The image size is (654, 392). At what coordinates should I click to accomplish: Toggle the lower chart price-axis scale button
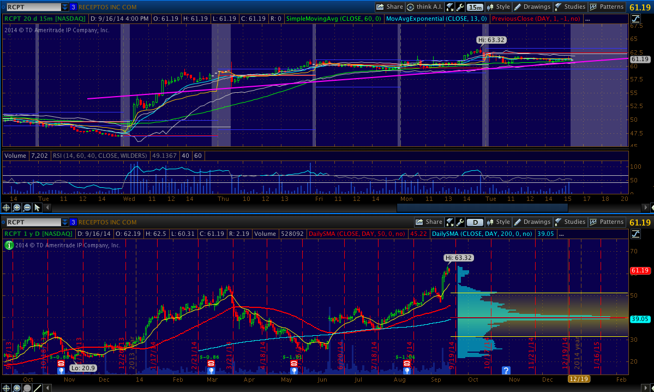coord(636,234)
